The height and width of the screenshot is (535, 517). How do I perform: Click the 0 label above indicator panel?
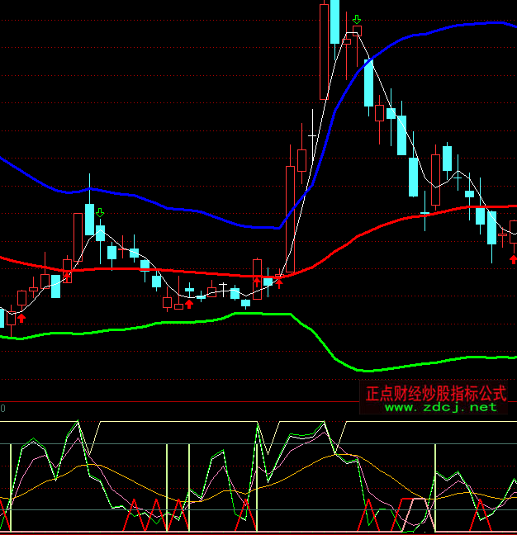[x=2, y=409]
